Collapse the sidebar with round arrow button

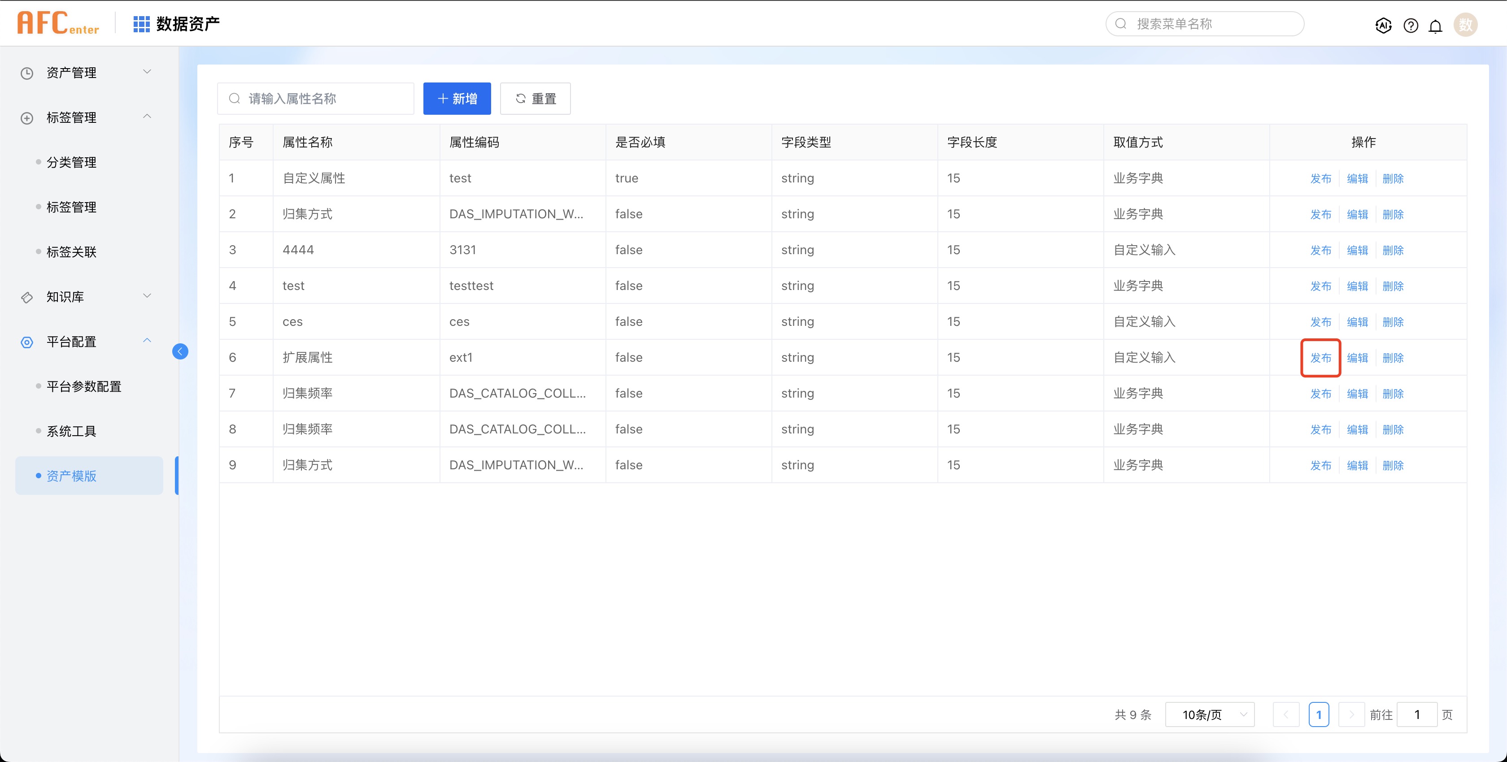click(180, 351)
